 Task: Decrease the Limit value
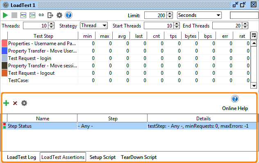point(170,17)
